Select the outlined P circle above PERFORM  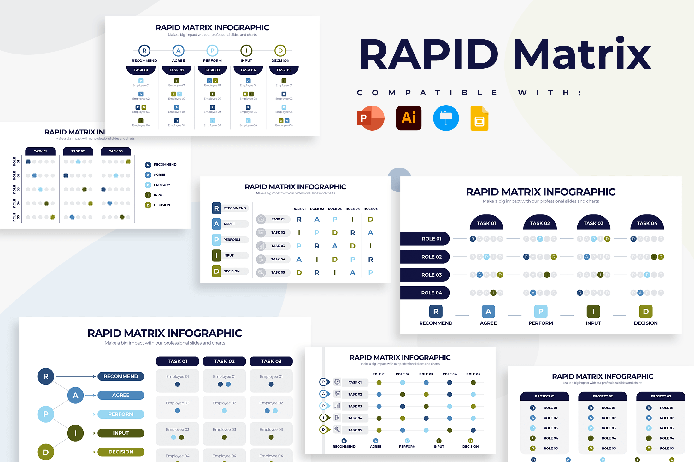pyautogui.click(x=212, y=50)
